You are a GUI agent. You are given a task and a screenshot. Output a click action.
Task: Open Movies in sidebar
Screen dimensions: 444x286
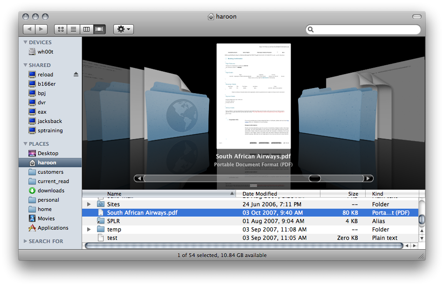click(46, 218)
